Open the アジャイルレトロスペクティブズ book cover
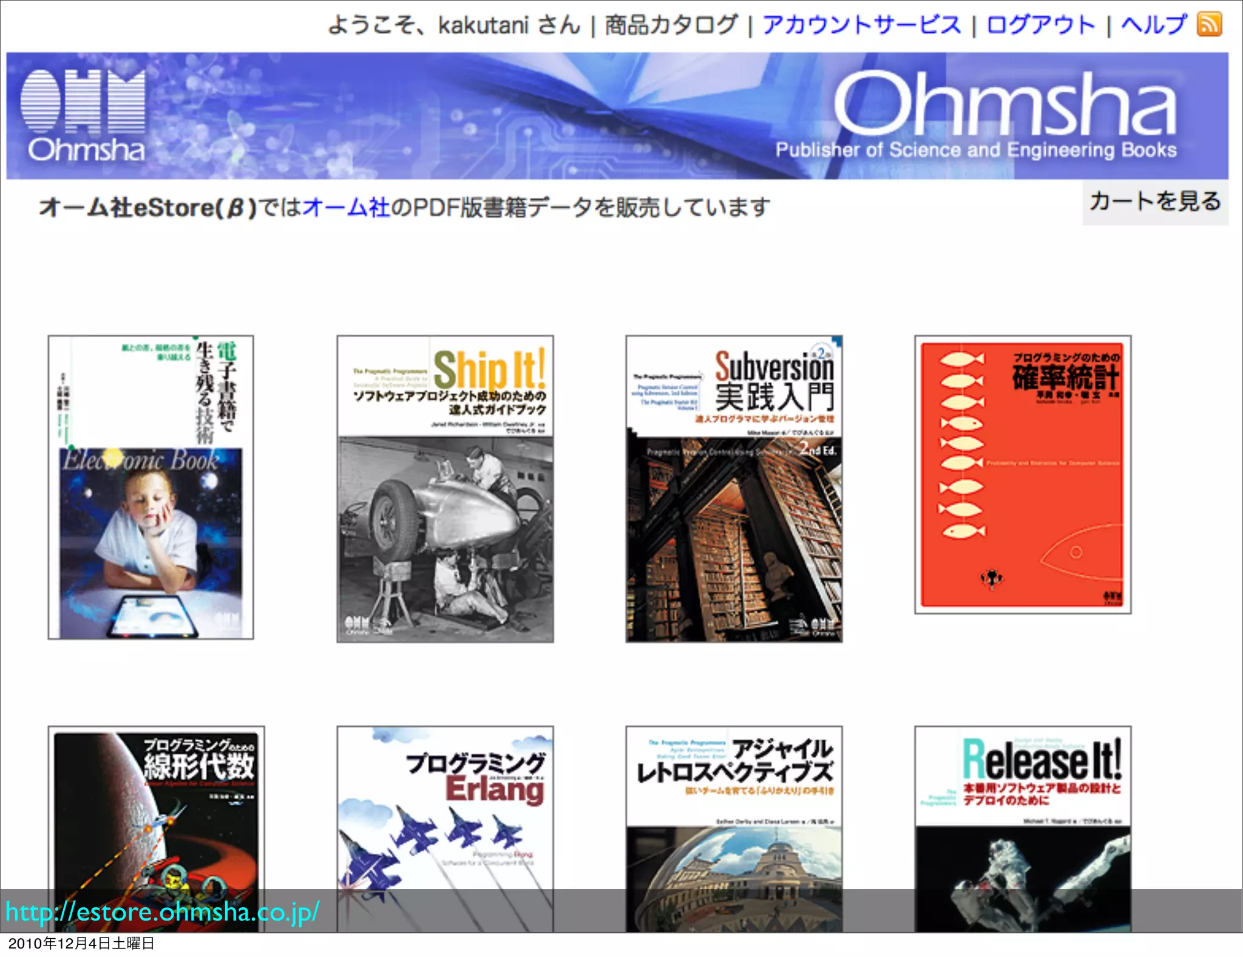1243x957 pixels. click(734, 829)
